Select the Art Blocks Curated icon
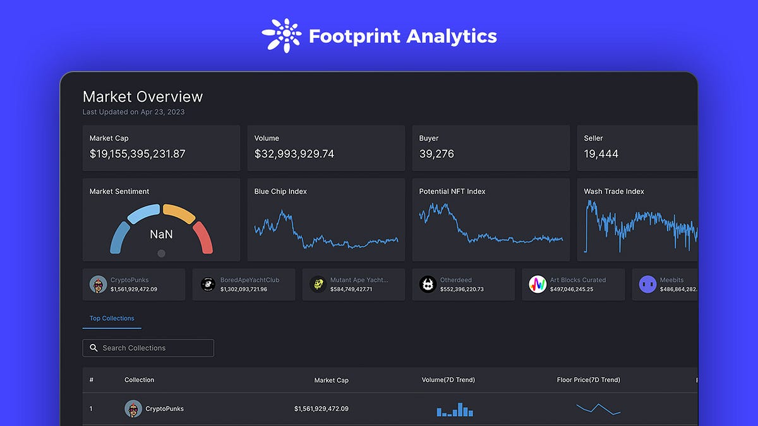Viewport: 758px width, 426px height. (x=538, y=285)
